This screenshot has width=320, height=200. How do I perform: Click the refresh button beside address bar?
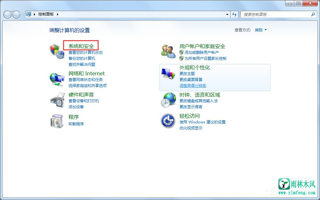[234, 14]
